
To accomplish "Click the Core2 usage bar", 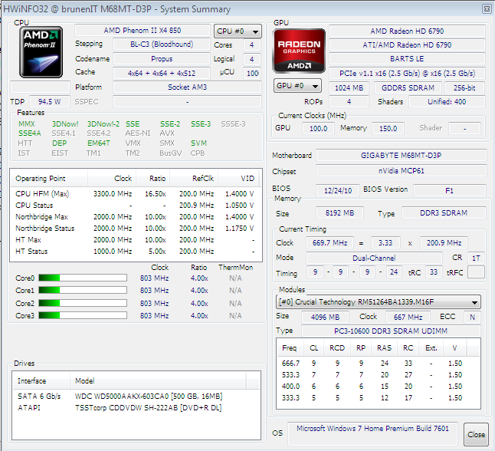I will point(83,303).
